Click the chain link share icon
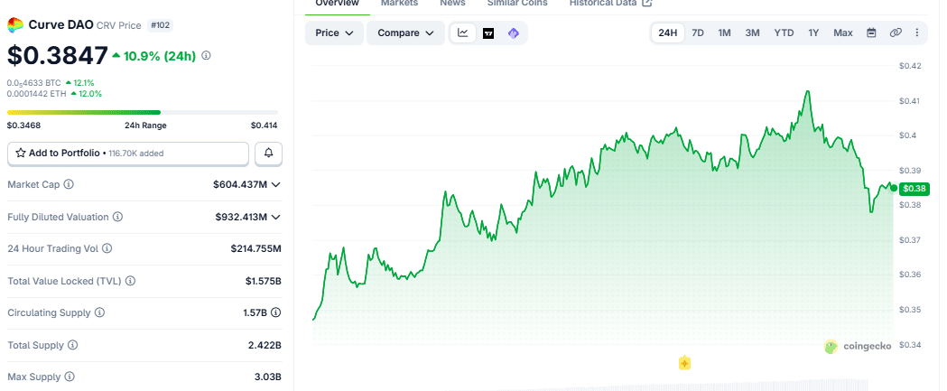Viewport: 947px width, 391px height. pyautogui.click(x=896, y=33)
